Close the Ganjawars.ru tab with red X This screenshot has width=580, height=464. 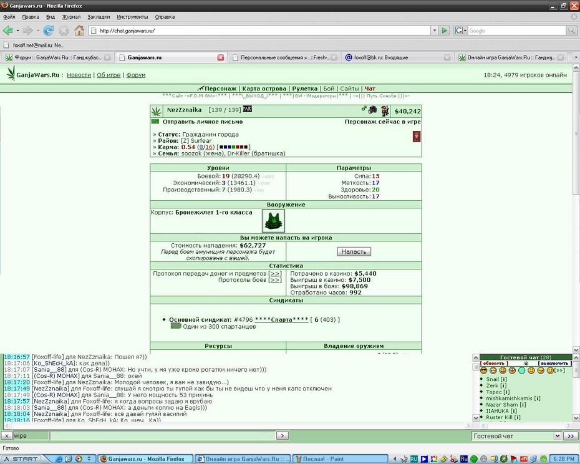pyautogui.click(x=220, y=57)
